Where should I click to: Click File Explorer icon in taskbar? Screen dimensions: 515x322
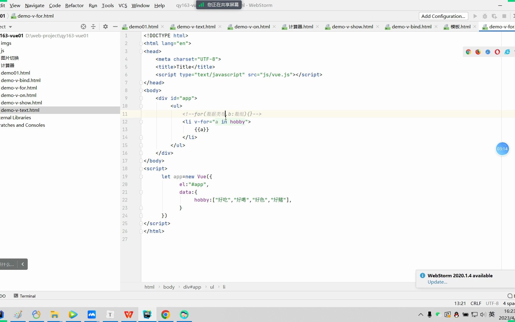pyautogui.click(x=55, y=315)
